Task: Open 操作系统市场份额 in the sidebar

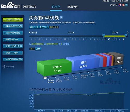Action: 13,26
